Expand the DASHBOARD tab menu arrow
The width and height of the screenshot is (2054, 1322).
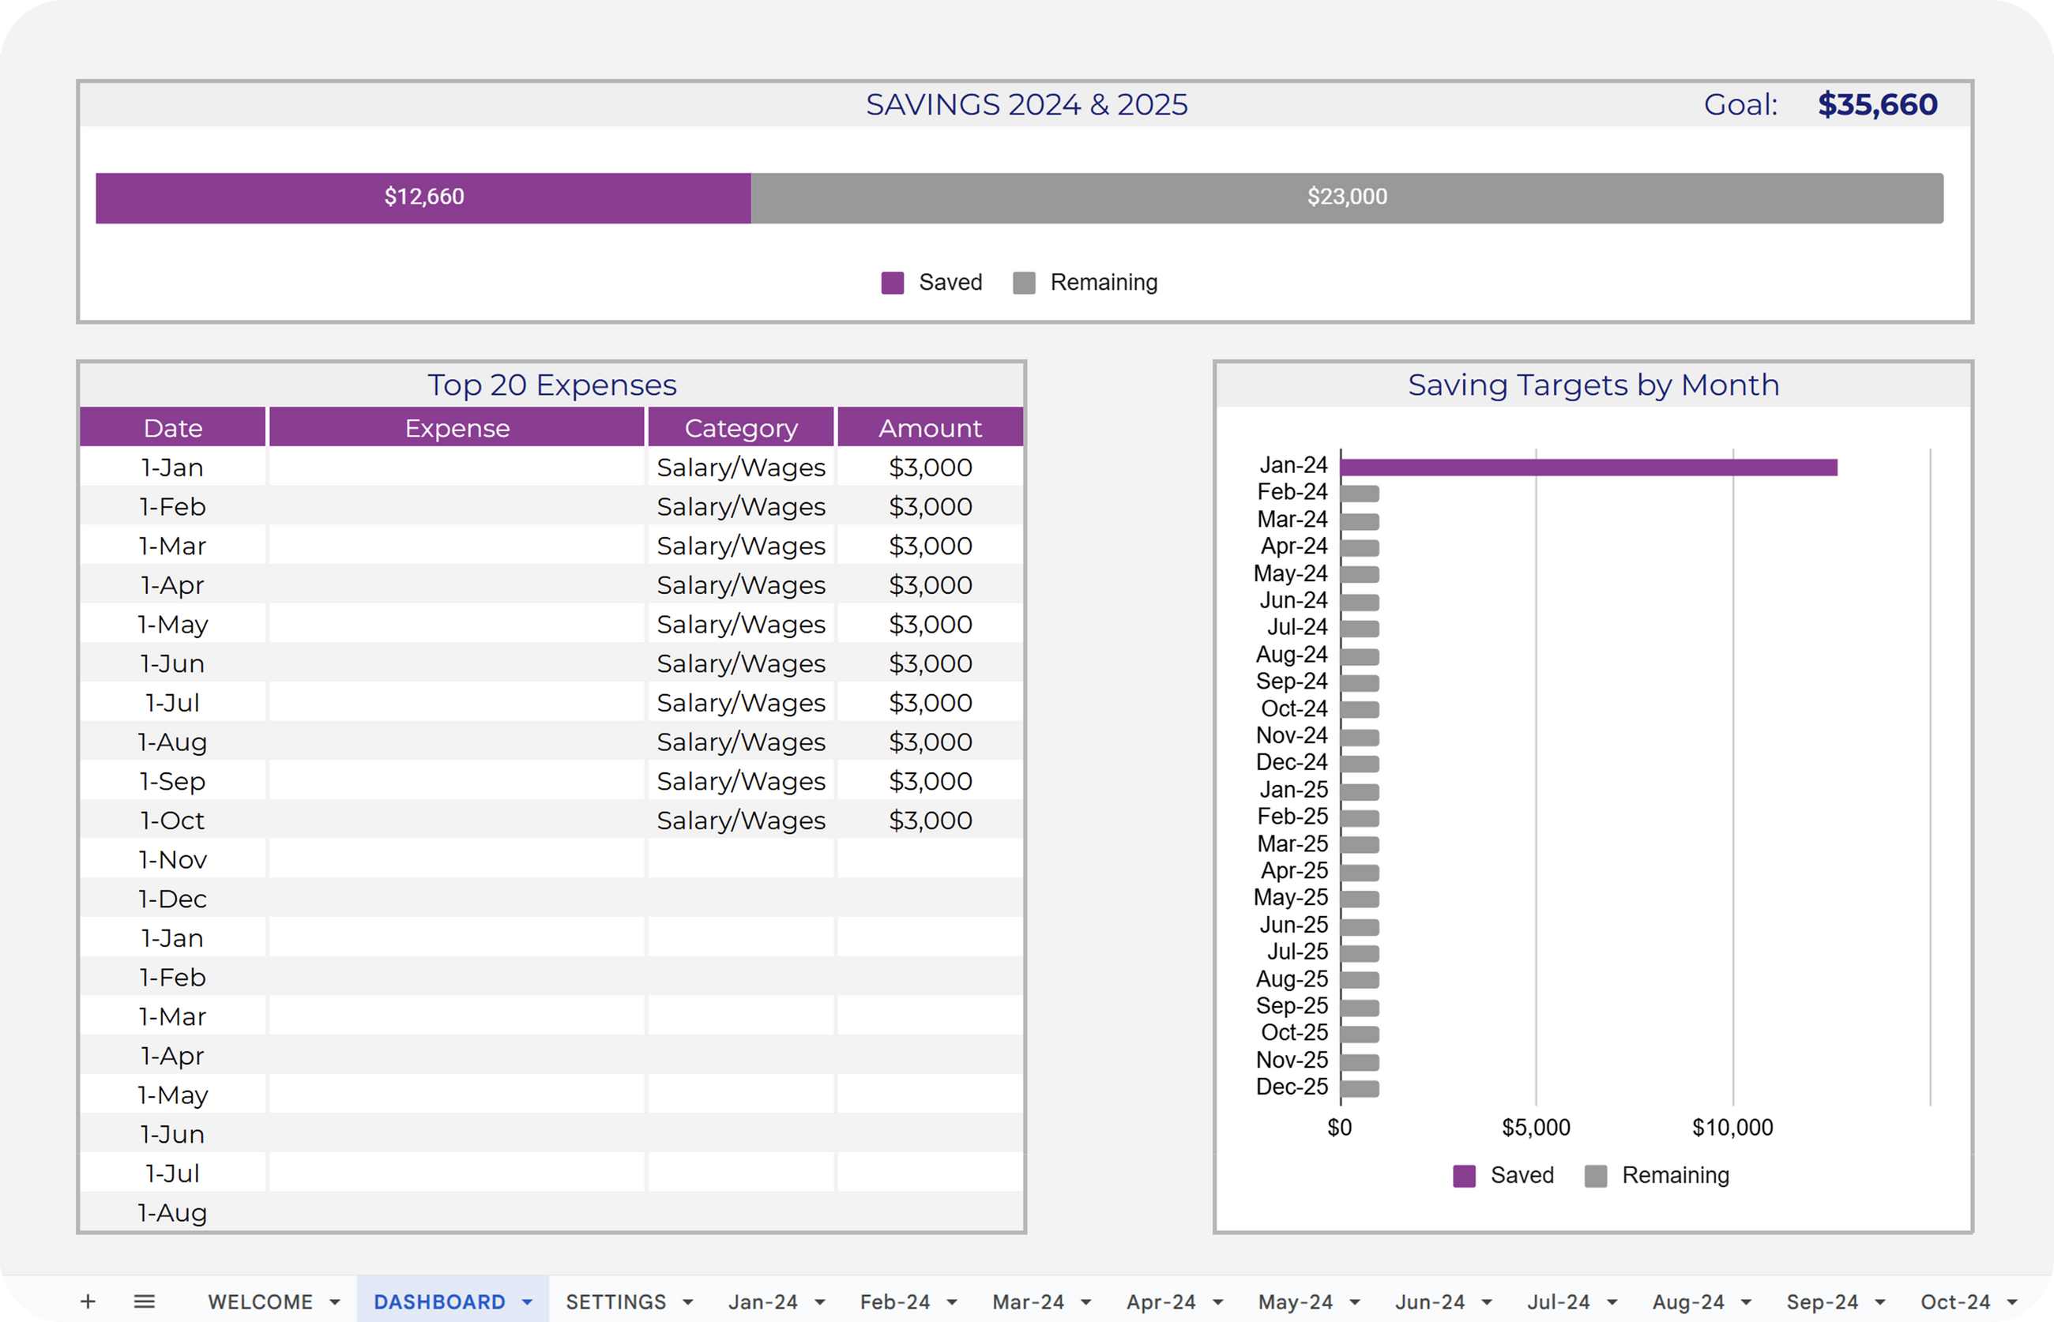point(527,1302)
